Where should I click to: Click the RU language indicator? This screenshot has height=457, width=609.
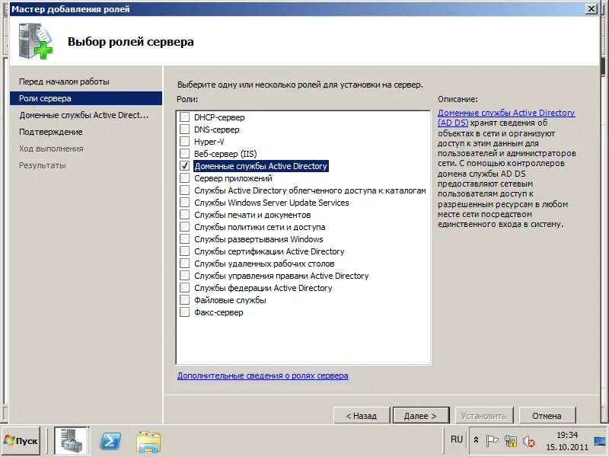[456, 439]
